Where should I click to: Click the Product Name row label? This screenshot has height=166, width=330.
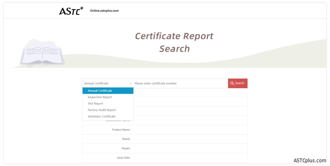coord(121,130)
